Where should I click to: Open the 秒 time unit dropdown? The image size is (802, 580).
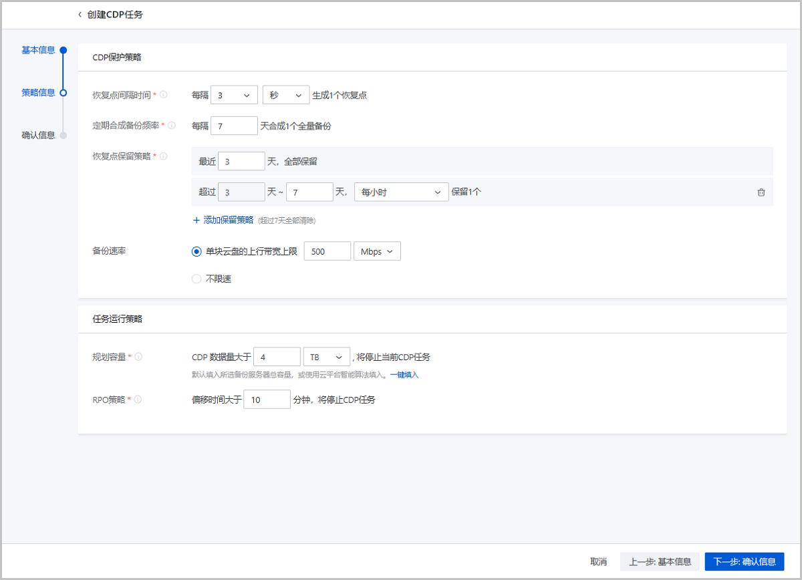pyautogui.click(x=286, y=94)
